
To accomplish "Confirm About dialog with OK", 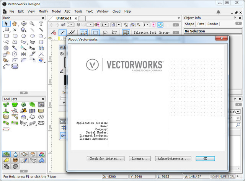I will pos(205,158).
